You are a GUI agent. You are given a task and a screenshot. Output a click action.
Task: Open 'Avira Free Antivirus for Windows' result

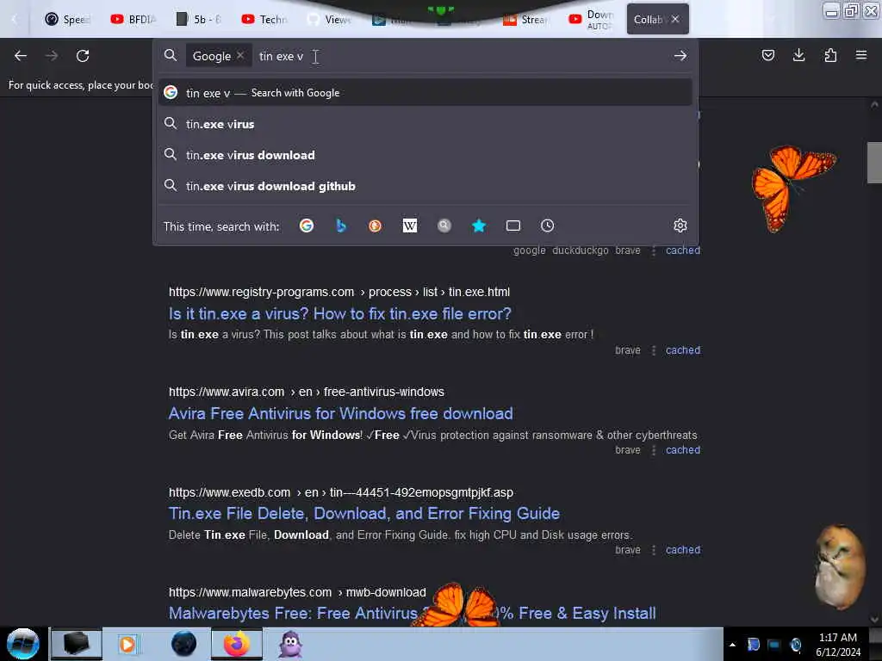click(341, 414)
